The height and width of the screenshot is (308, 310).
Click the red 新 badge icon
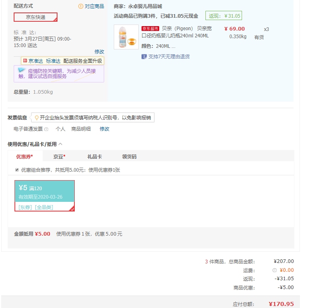pos(25,60)
